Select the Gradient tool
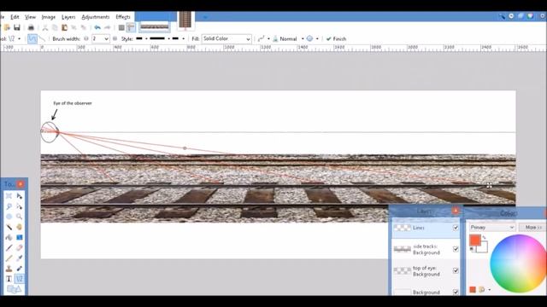 pyautogui.click(x=19, y=237)
